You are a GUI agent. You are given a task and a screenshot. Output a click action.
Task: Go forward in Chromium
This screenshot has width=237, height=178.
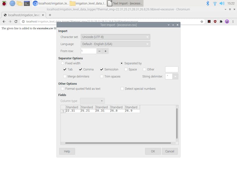(10, 21)
